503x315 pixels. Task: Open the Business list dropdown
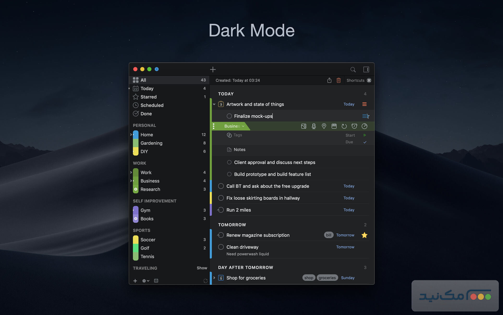pos(234,126)
